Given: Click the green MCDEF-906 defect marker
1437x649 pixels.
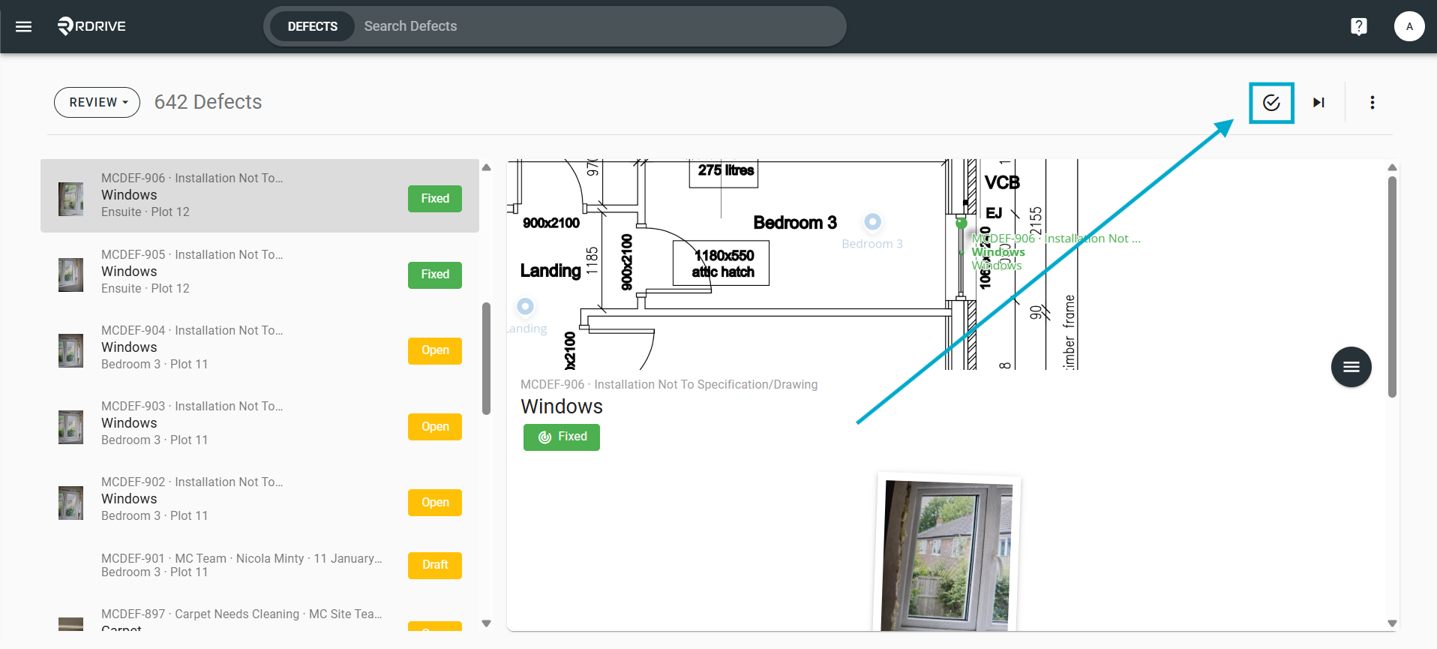Looking at the screenshot, I should click(961, 223).
